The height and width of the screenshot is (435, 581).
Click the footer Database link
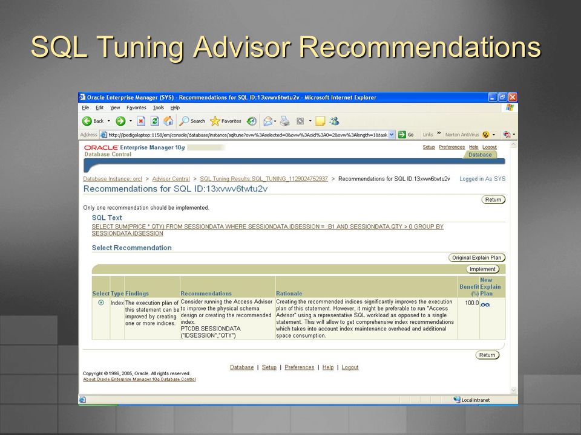[x=241, y=367]
